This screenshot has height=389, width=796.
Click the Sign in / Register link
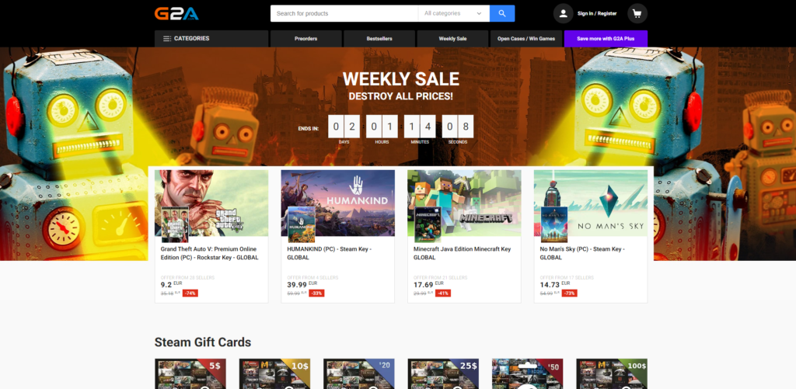pyautogui.click(x=597, y=14)
